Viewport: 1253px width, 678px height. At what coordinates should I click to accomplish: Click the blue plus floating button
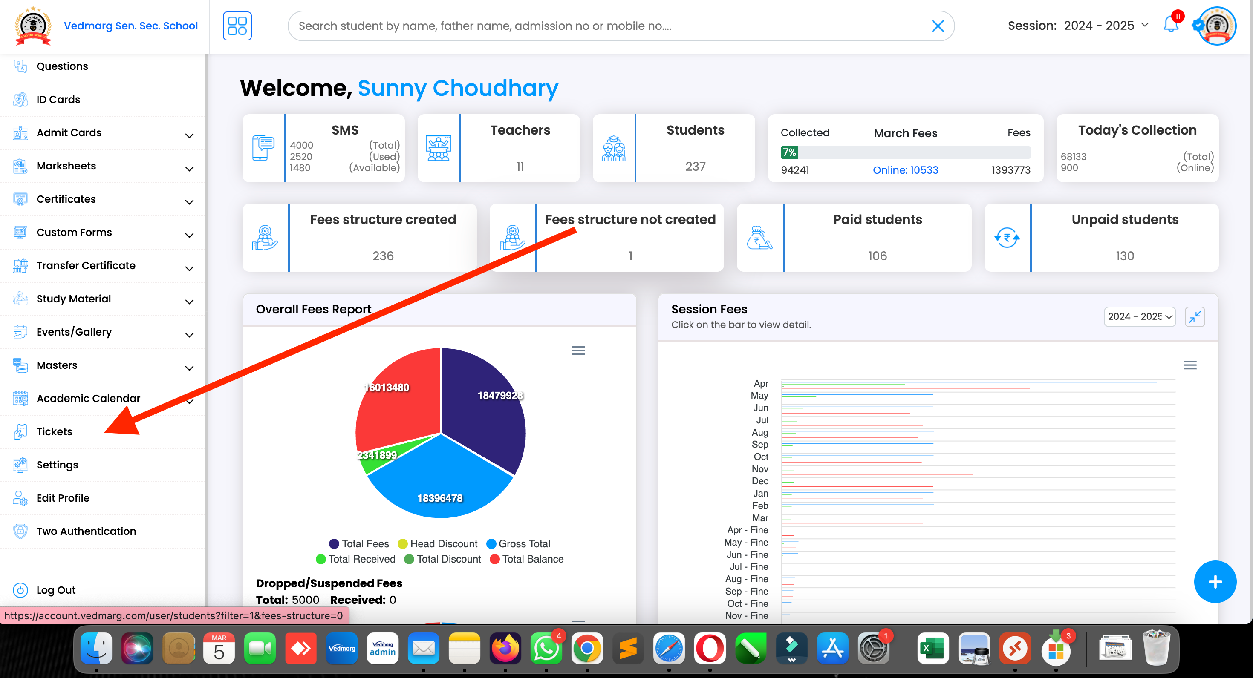(1215, 582)
